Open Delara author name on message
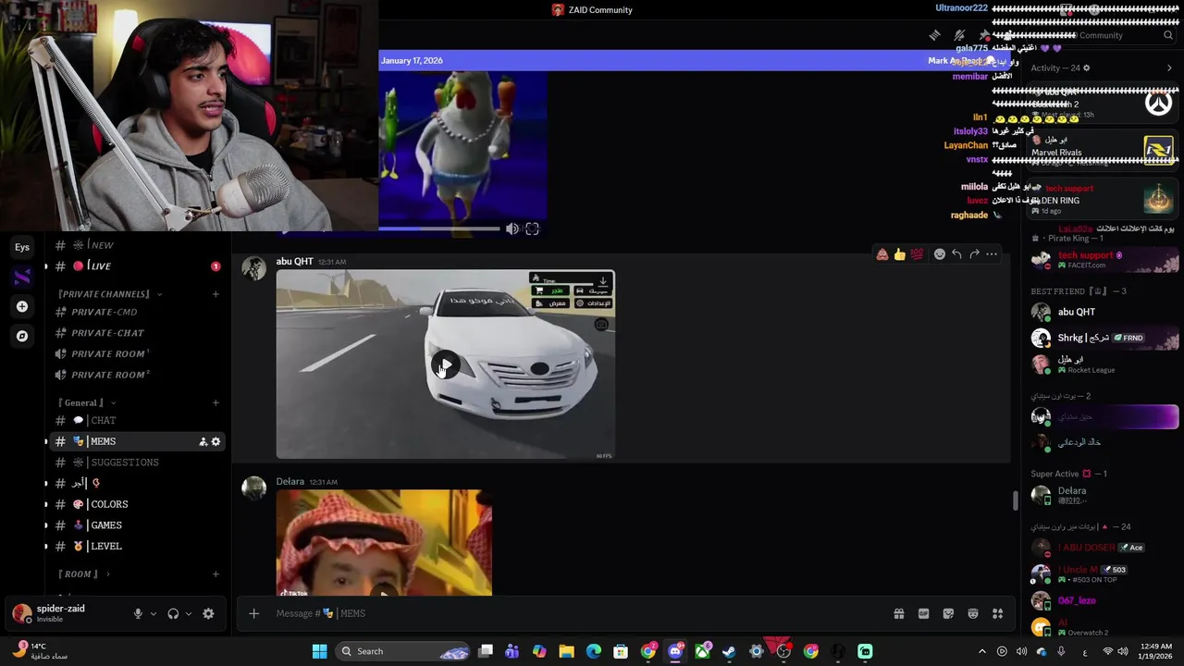The height and width of the screenshot is (666, 1184). 290,482
